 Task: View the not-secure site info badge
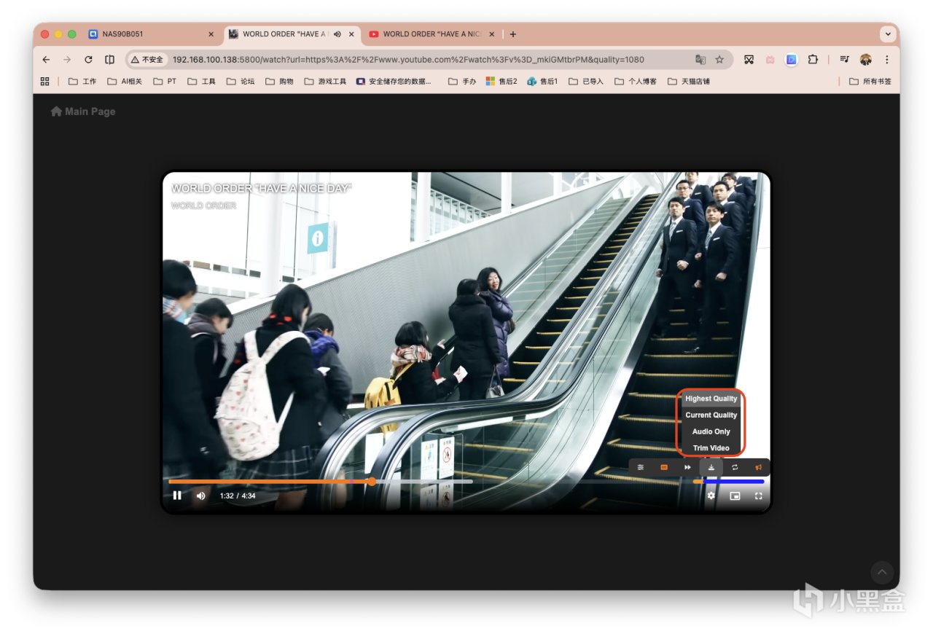147,60
